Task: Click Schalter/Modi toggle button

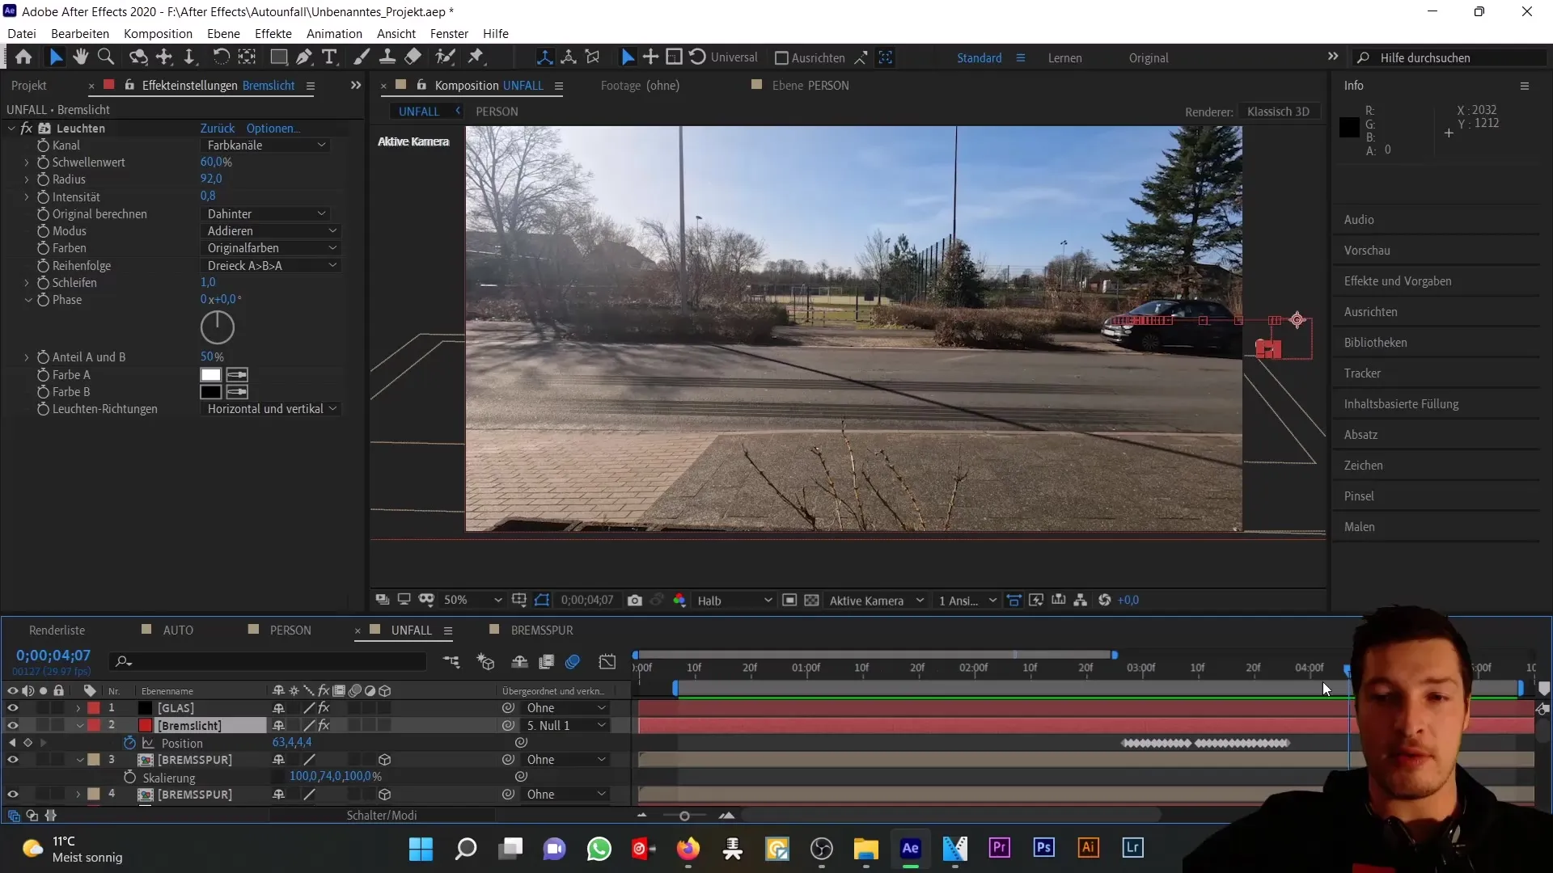Action: (382, 816)
